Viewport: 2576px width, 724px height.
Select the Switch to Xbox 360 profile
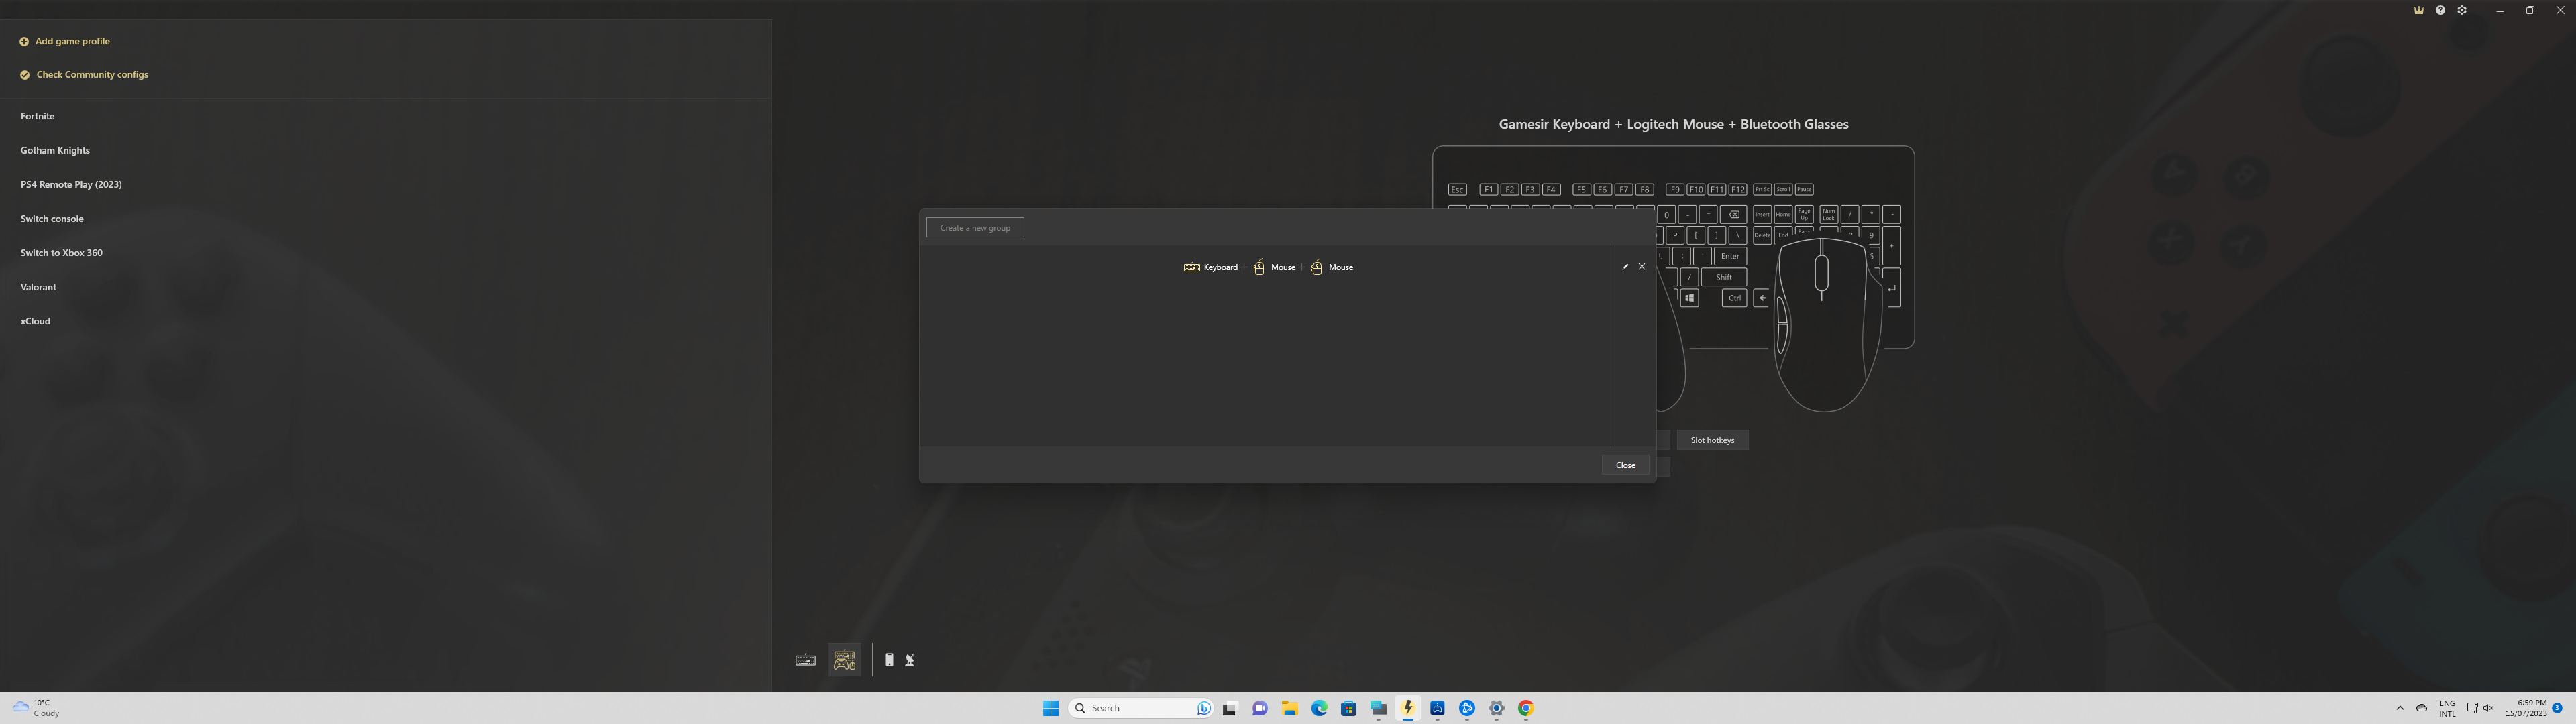tap(61, 253)
